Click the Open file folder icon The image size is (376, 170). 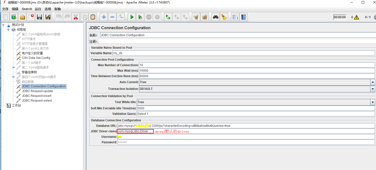click(x=22, y=17)
